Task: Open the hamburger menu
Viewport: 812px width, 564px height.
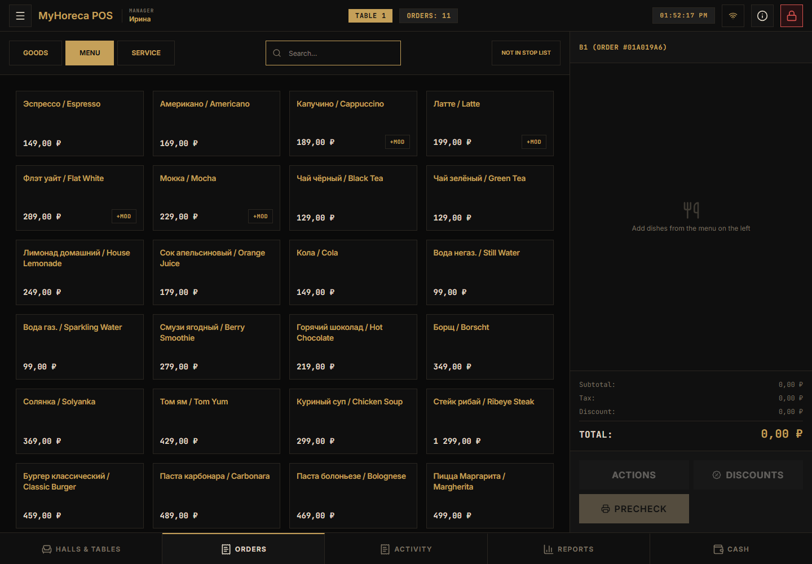Action: pyautogui.click(x=20, y=16)
